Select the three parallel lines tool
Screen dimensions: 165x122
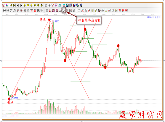[74, 10]
